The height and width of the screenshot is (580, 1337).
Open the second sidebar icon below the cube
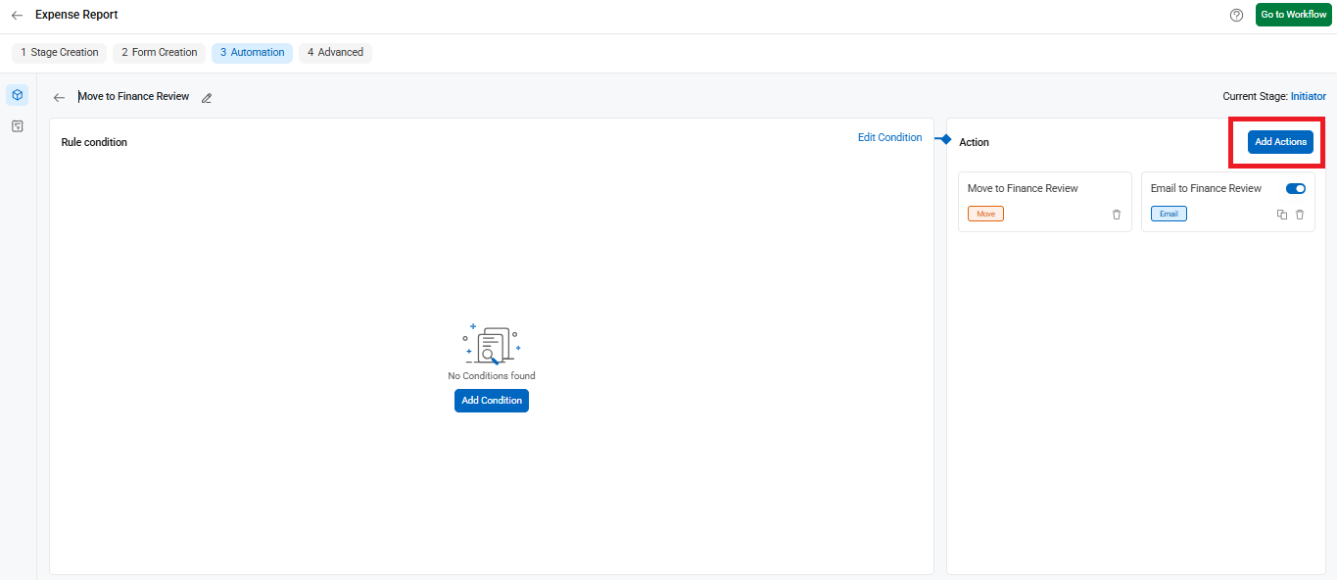click(x=17, y=126)
